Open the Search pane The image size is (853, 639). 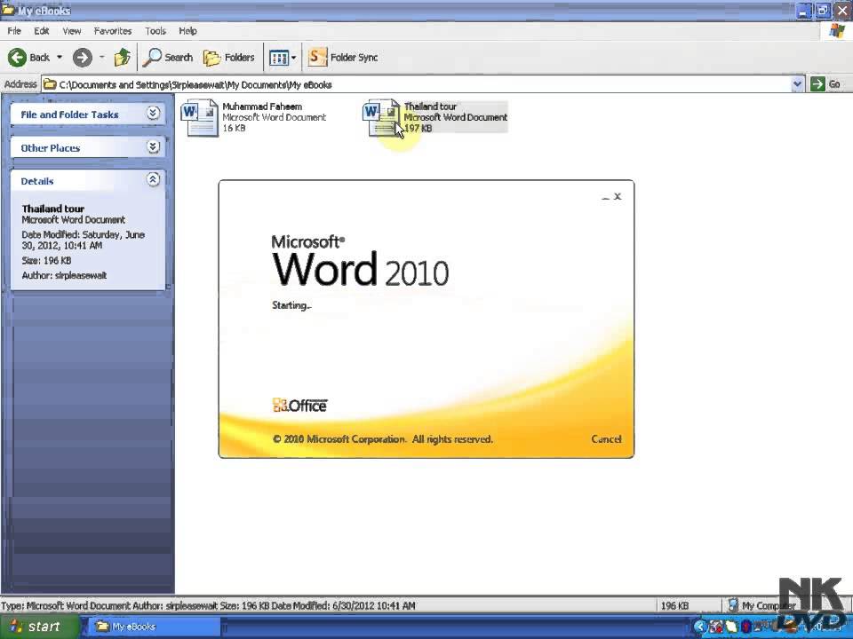(168, 57)
